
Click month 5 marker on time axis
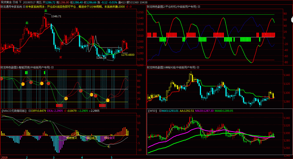pos(112,158)
